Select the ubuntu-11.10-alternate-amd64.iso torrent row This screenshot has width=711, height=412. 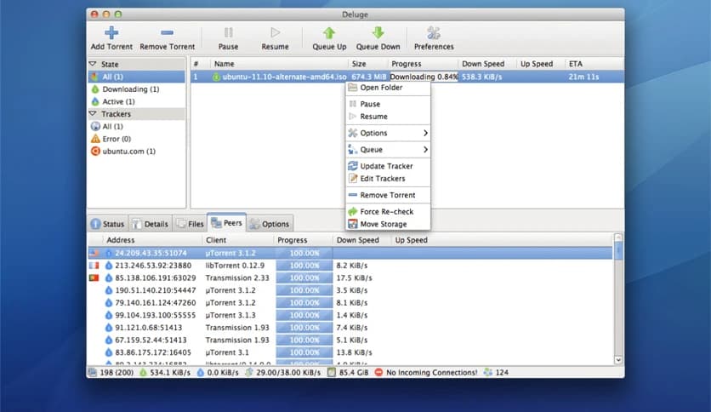coord(407,77)
